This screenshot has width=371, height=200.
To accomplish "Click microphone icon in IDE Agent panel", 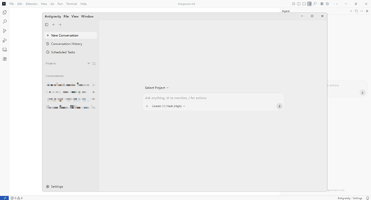I will [x=362, y=93].
